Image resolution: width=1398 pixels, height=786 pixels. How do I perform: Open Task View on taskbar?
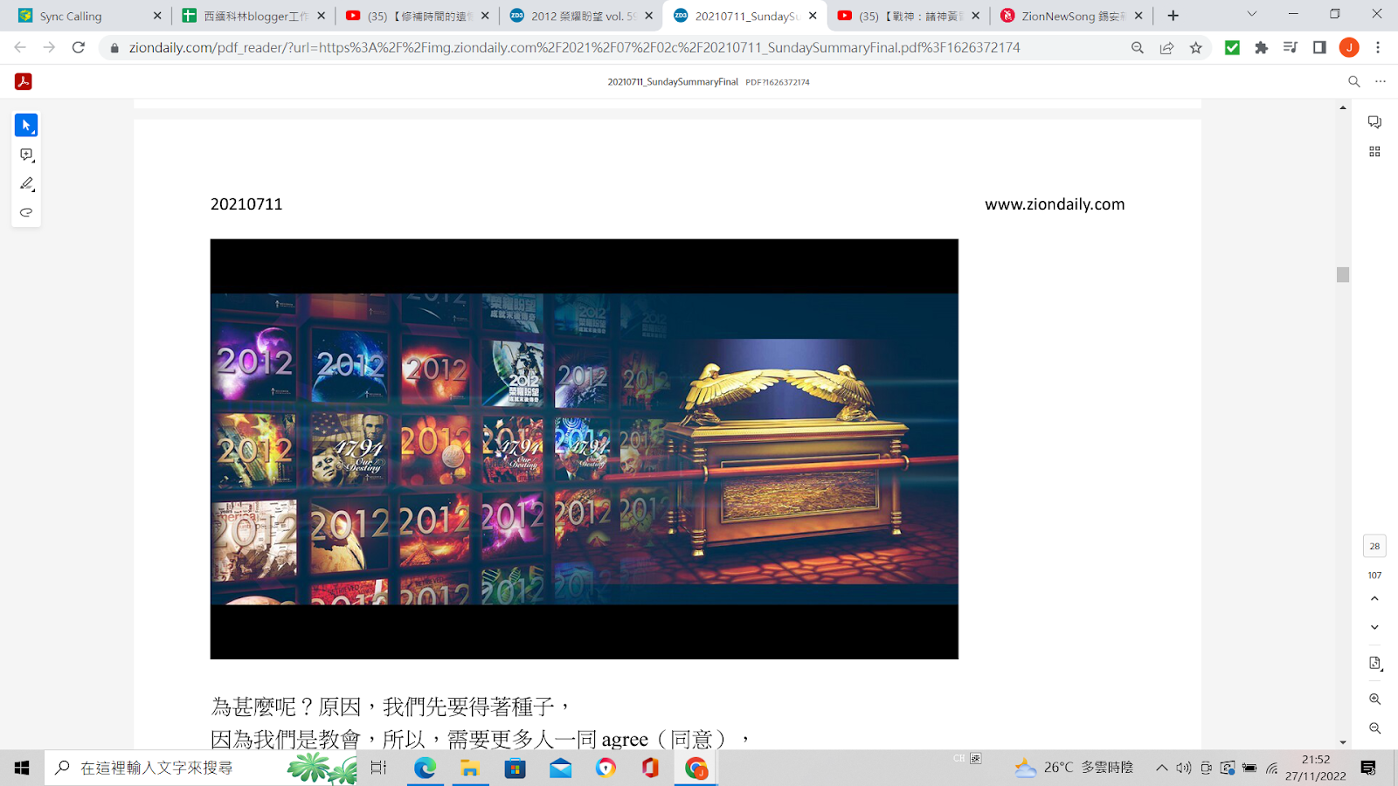pyautogui.click(x=378, y=768)
